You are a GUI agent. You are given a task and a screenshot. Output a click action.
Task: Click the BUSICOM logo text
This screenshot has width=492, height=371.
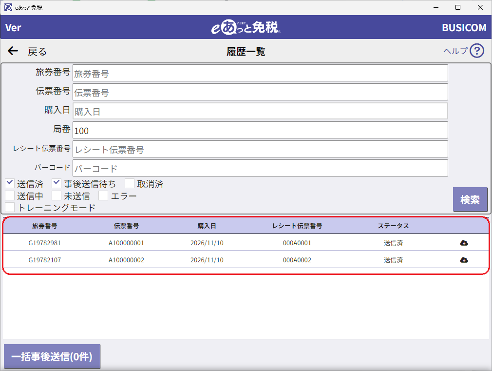[464, 28]
